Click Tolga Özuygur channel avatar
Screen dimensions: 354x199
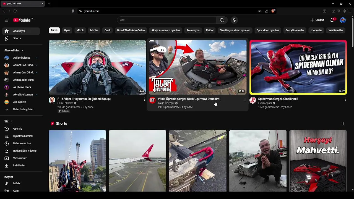click(152, 100)
